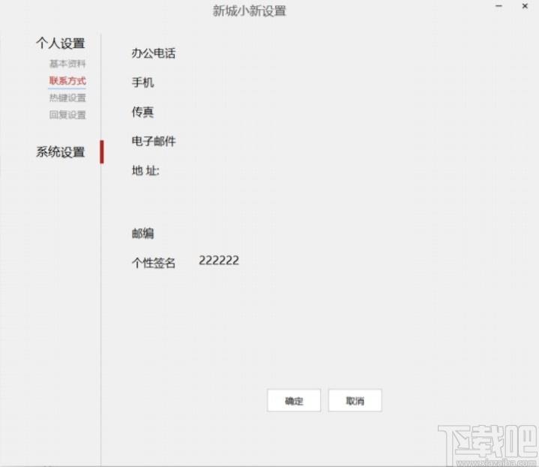Close the 新城小新设置 window
The image size is (539, 467).
525,6
